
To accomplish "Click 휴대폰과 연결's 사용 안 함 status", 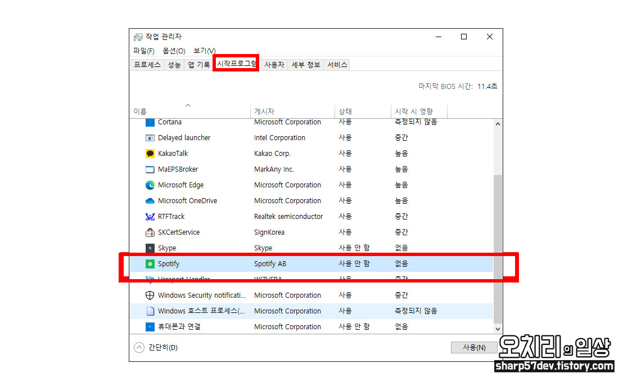I will click(354, 326).
